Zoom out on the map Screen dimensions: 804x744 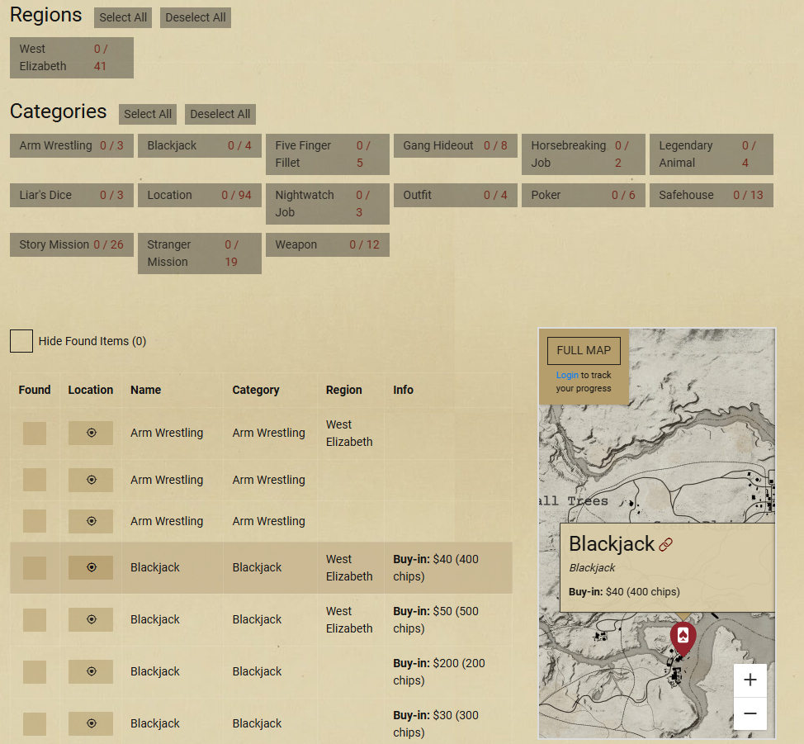coord(750,713)
